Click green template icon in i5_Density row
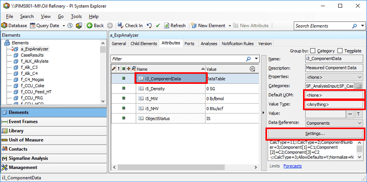 tap(124, 88)
